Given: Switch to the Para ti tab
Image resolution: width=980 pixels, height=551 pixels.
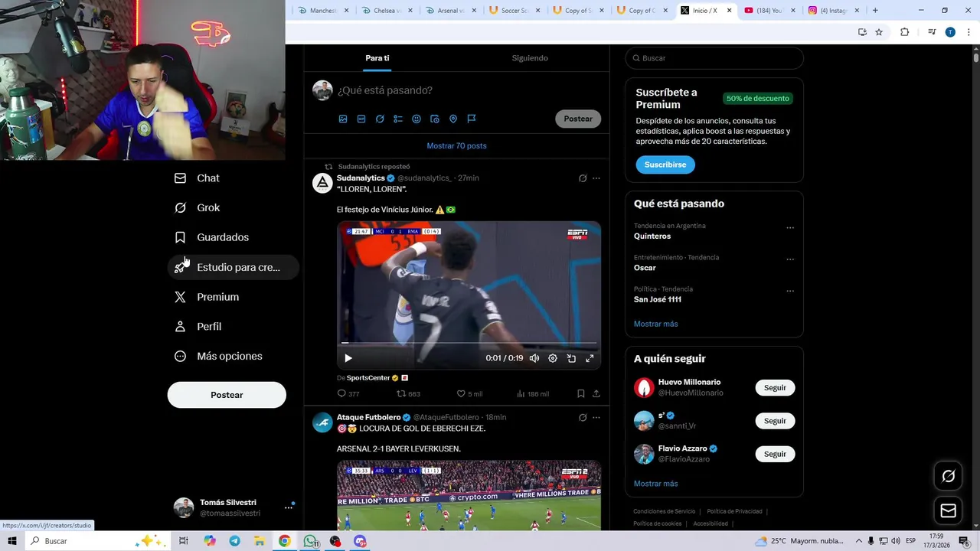Looking at the screenshot, I should tap(377, 58).
